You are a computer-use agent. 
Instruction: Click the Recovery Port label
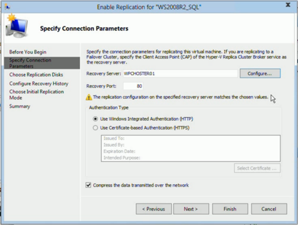[x=101, y=86]
